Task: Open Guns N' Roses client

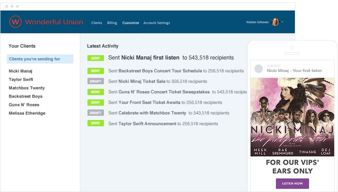Action: point(24,105)
